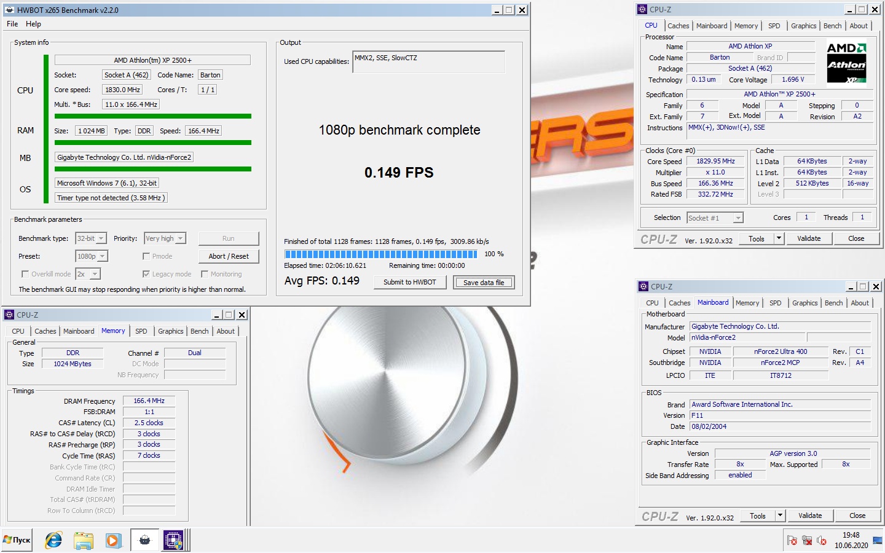Screen dimensions: 885x553
Task: Toggle the Legacy mode checkbox
Action: point(146,274)
